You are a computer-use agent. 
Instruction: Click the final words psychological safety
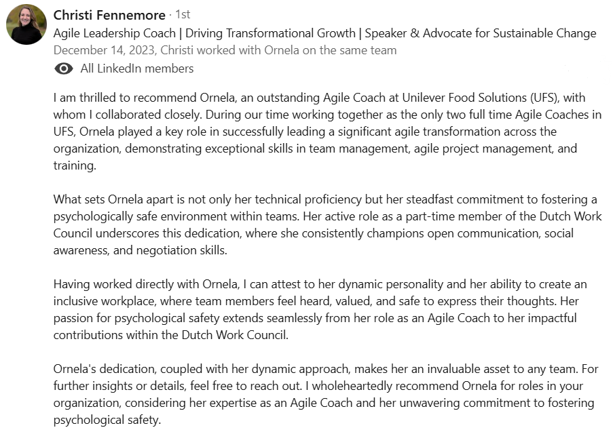point(107,420)
